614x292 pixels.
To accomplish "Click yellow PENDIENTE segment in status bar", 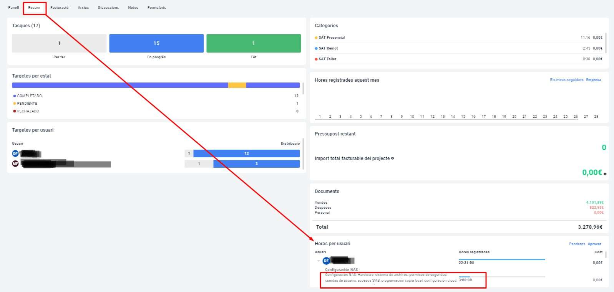I will pos(237,85).
